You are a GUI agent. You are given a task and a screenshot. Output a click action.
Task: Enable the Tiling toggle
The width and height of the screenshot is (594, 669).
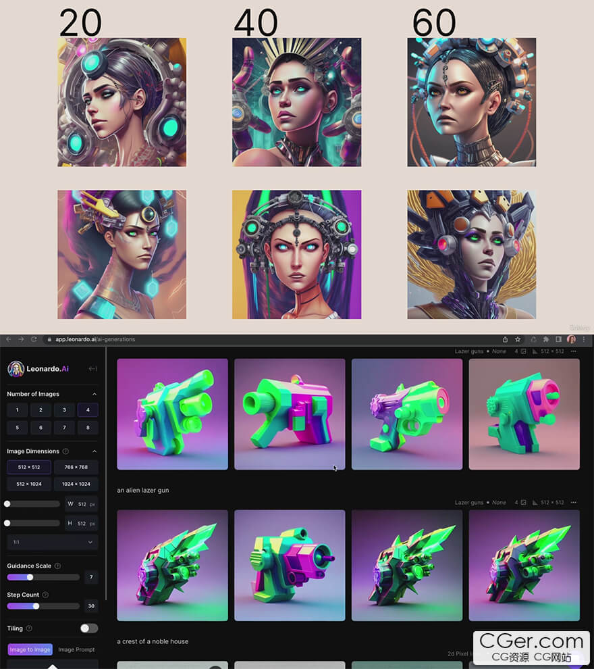[x=88, y=628]
